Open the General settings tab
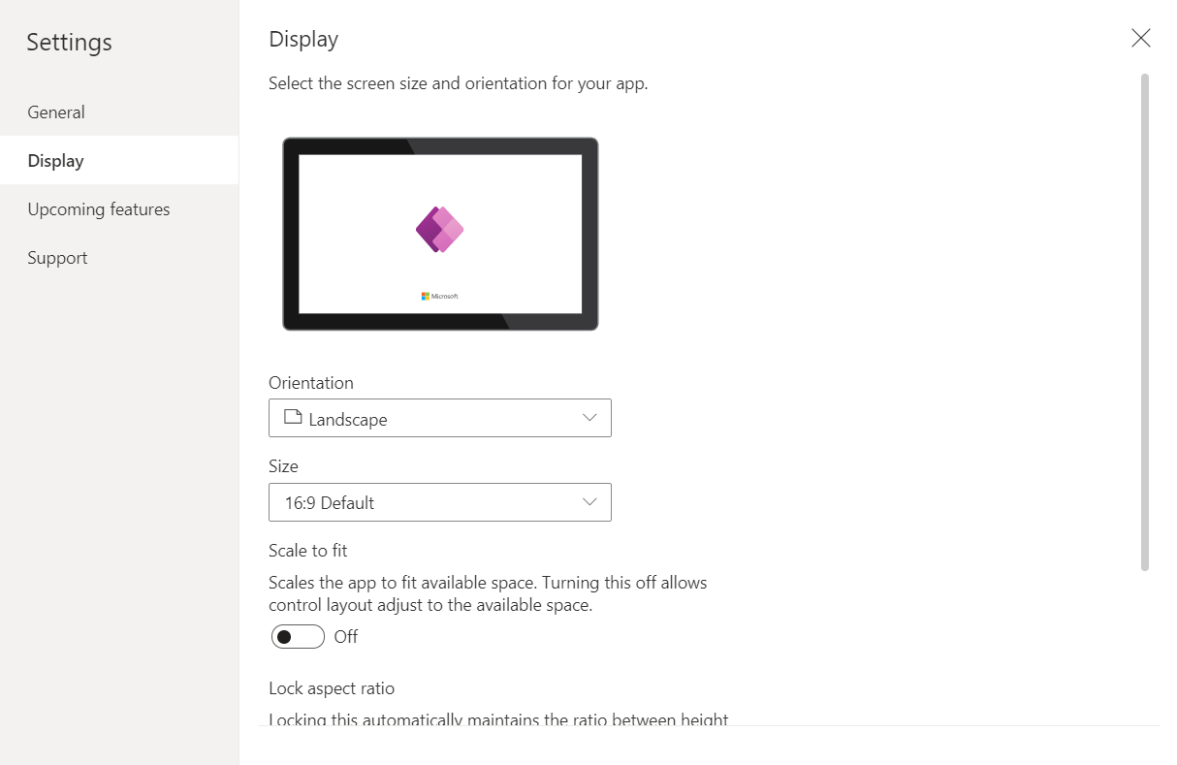Viewport: 1177px width, 765px height. pos(56,112)
